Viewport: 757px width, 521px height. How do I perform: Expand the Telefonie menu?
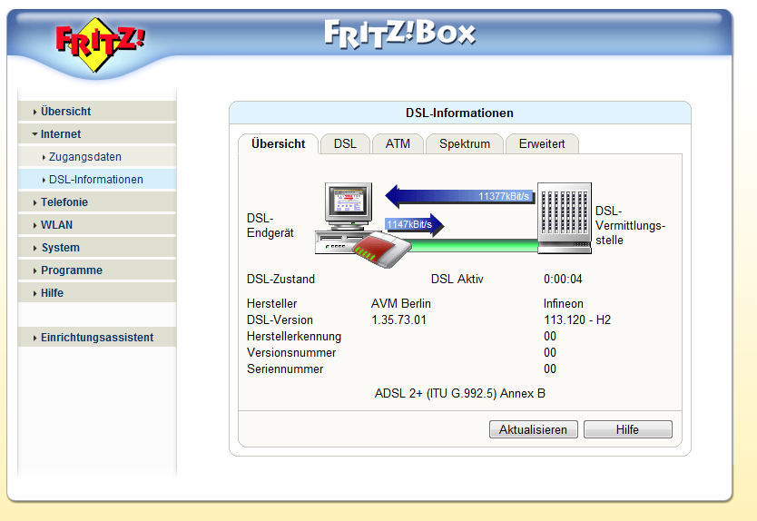[x=97, y=202]
